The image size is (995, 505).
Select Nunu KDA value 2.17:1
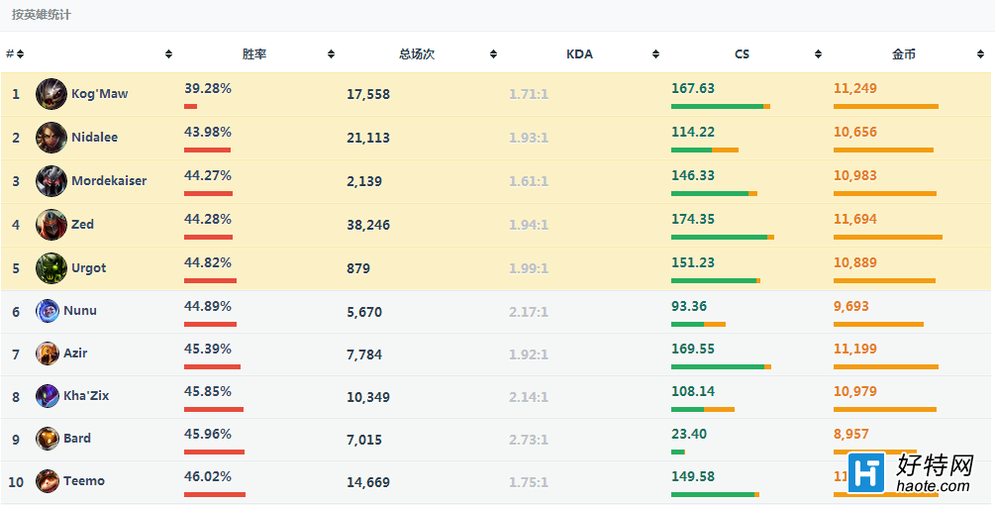[x=529, y=312]
